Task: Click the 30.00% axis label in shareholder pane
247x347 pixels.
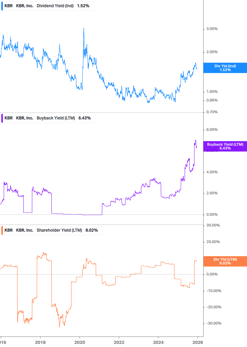Action: pos(213,225)
